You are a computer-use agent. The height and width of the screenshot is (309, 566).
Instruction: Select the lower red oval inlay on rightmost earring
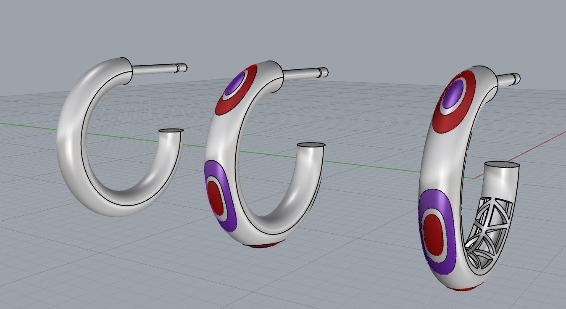433,234
